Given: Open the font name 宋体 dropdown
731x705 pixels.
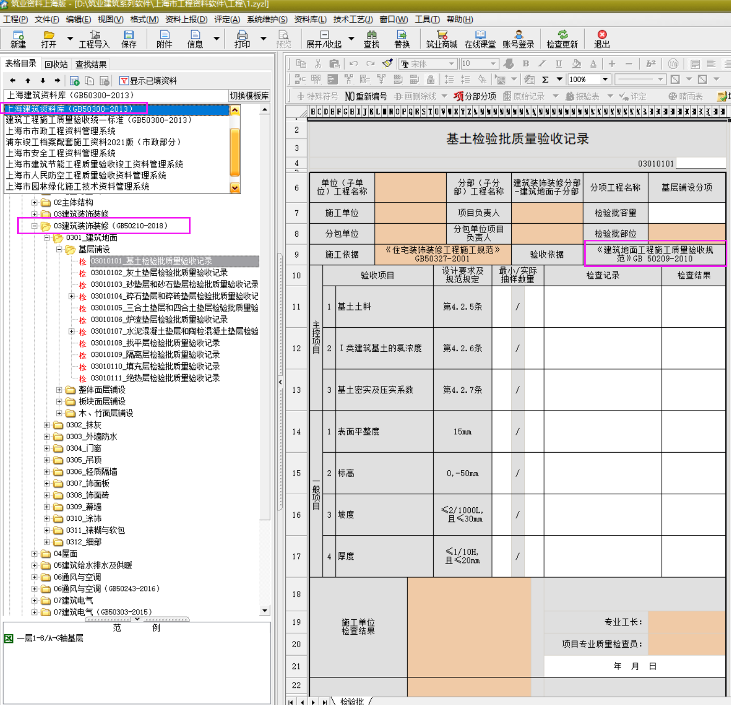Looking at the screenshot, I should (452, 63).
